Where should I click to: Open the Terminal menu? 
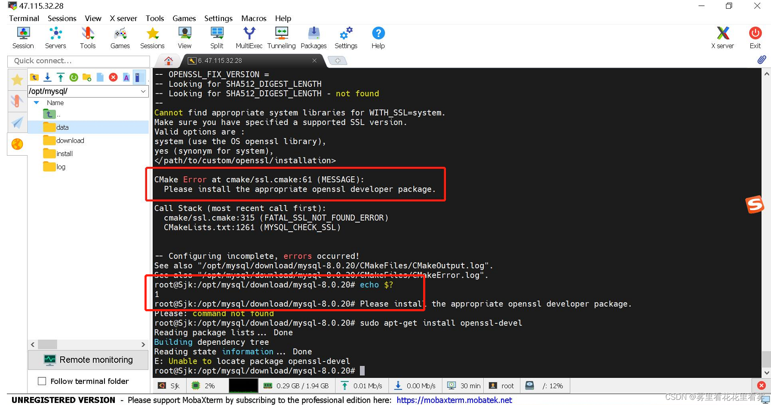pos(24,18)
